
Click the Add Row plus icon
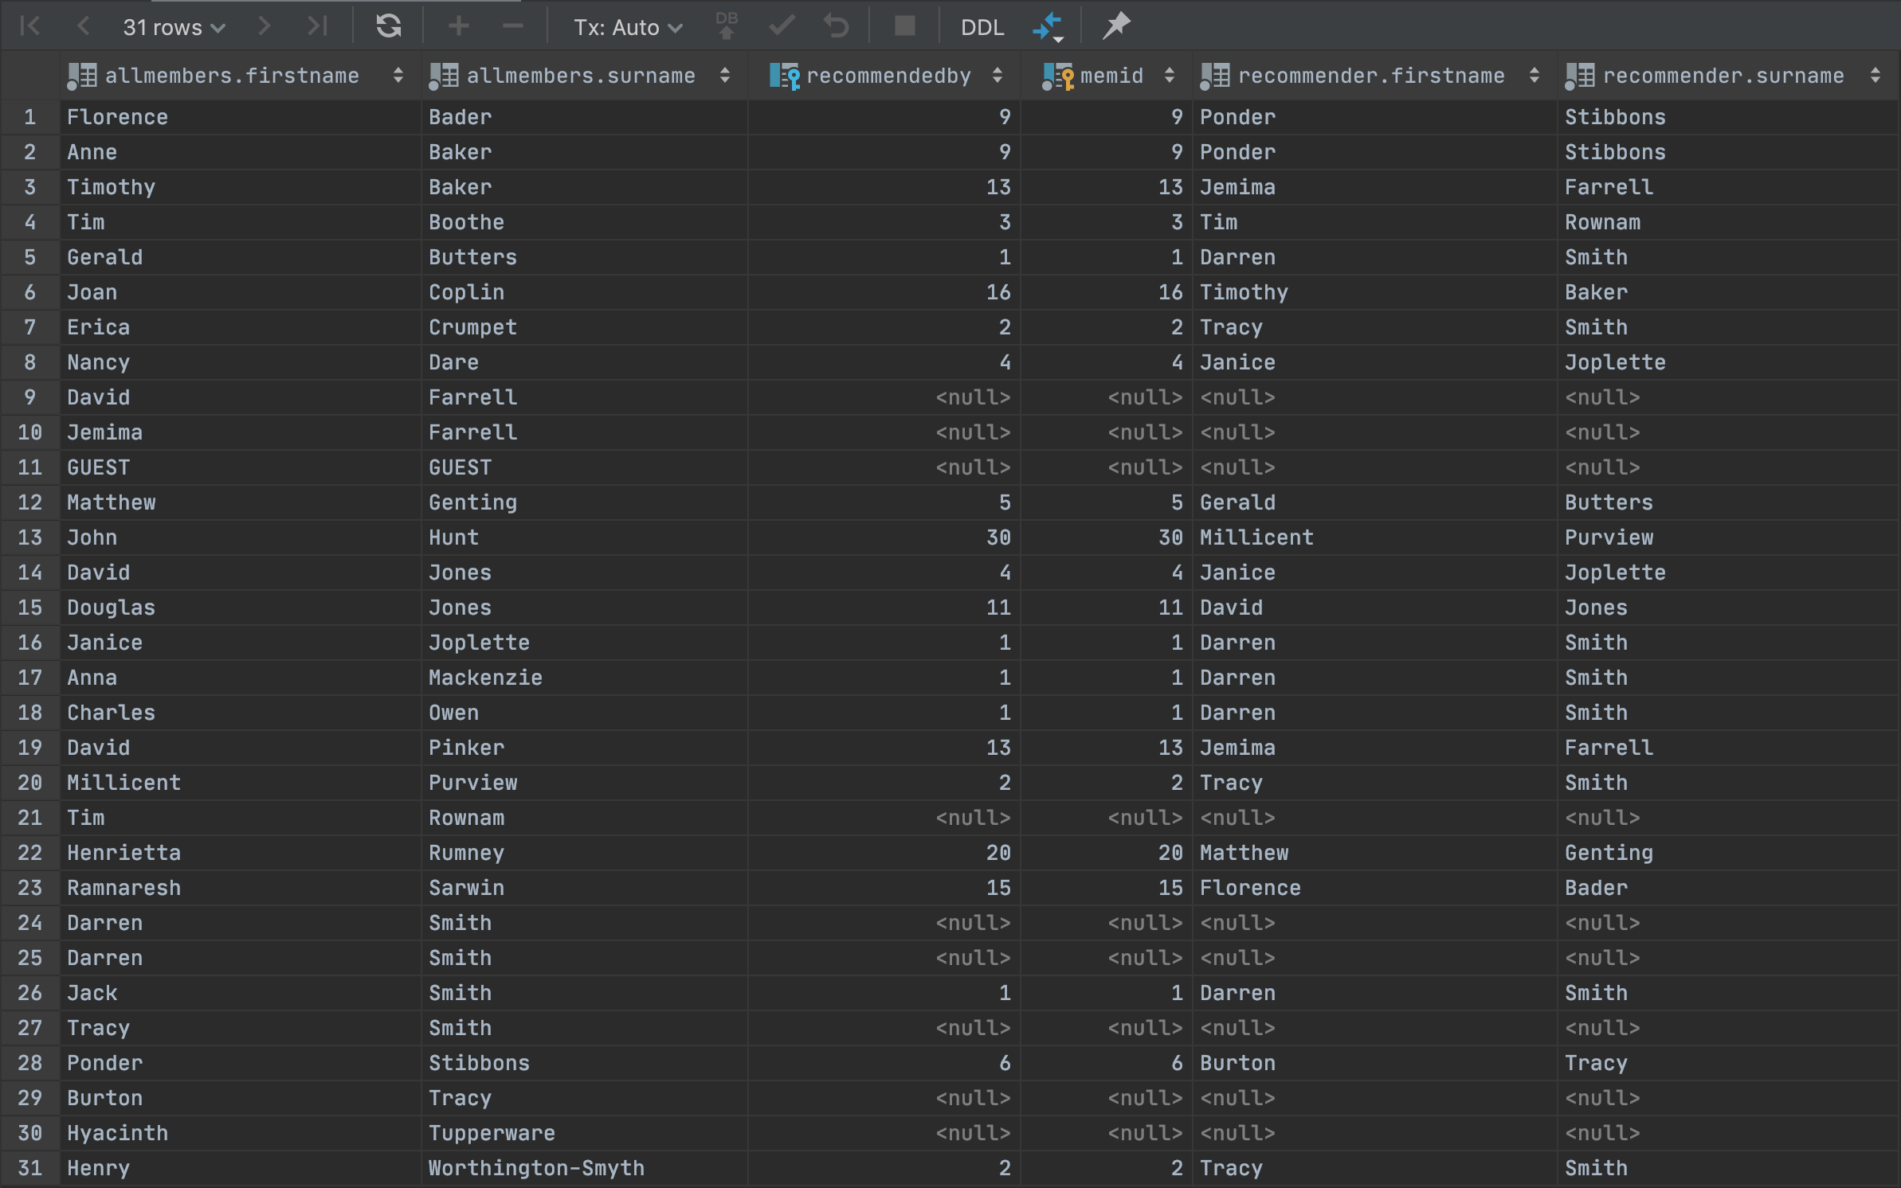458,26
